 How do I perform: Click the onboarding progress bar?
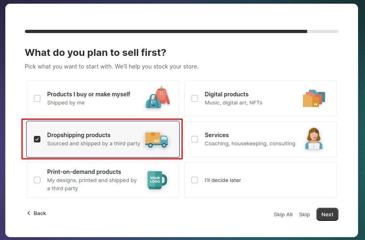click(x=182, y=31)
